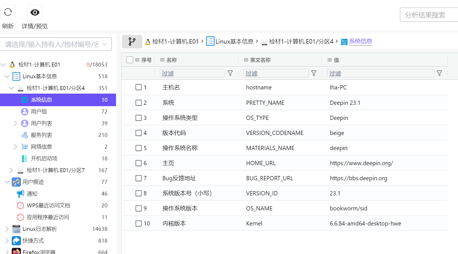Viewport: 458px width, 254px height.
Task: Click 值 column menu icon
Action: [x=330, y=60]
